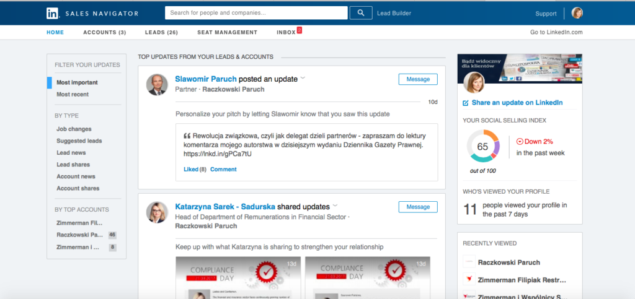Filter updates by Suggested leads
635x299 pixels.
[79, 141]
